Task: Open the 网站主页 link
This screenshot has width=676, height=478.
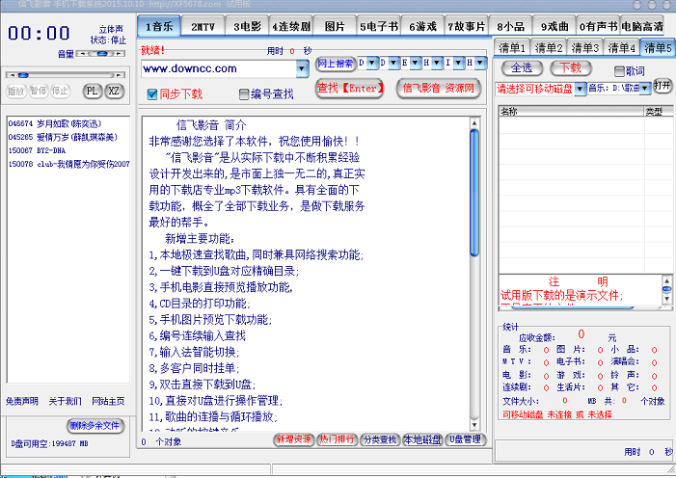Action: coord(108,401)
